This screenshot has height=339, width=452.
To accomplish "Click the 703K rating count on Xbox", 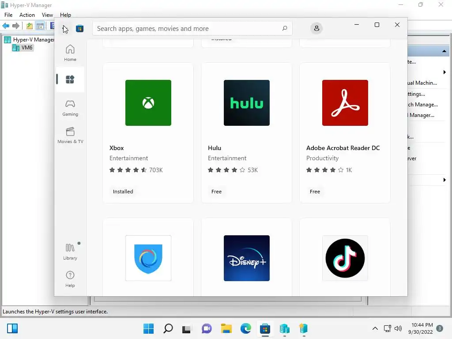I will click(x=156, y=170).
